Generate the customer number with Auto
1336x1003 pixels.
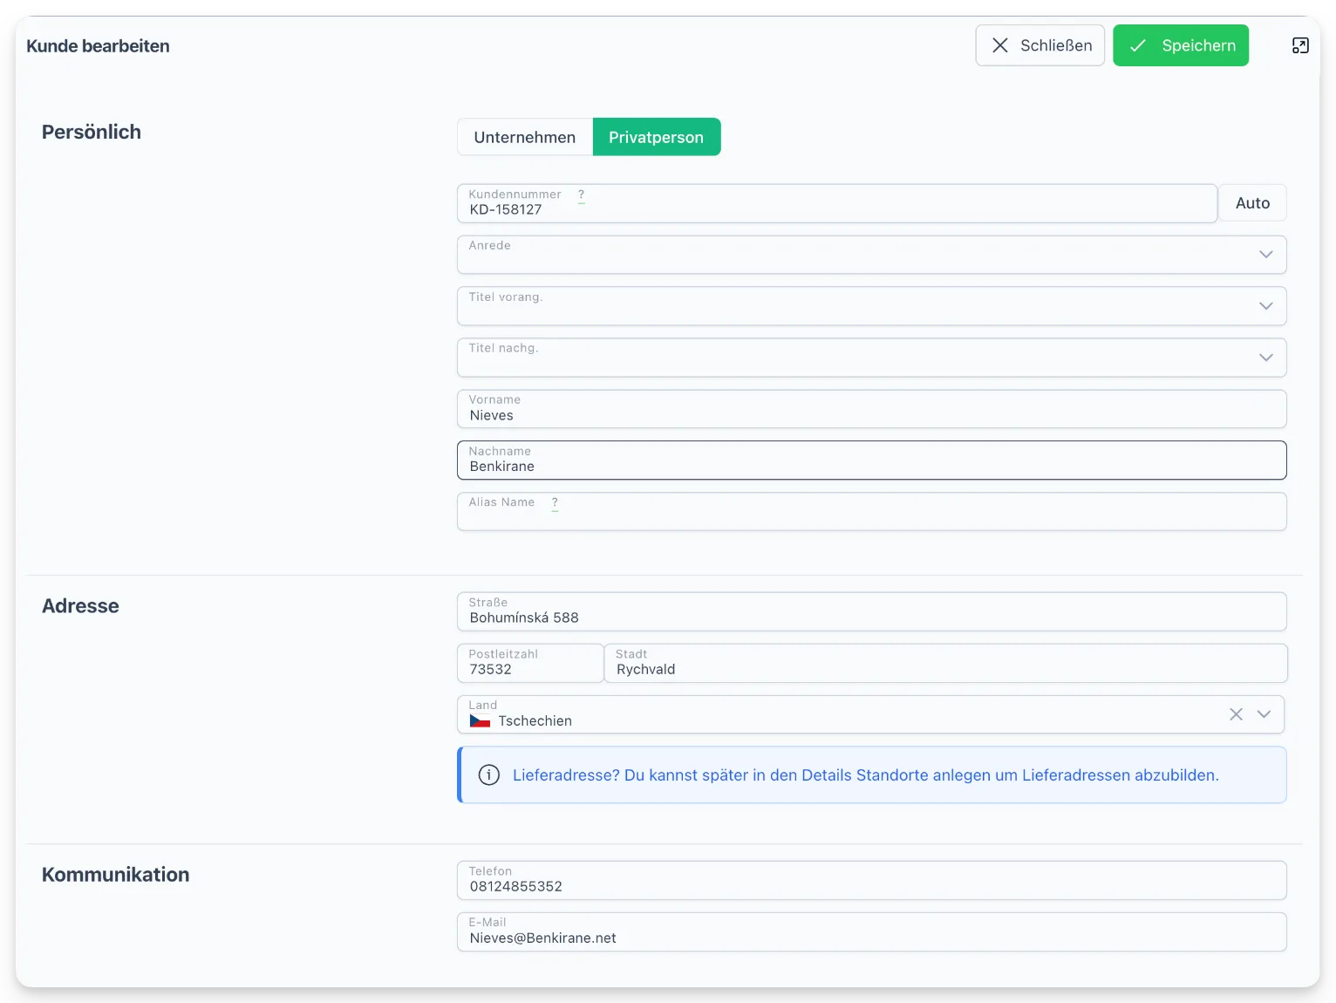[x=1252, y=203]
